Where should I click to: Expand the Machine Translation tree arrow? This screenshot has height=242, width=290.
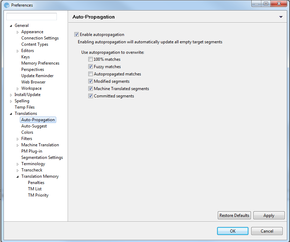(18, 145)
